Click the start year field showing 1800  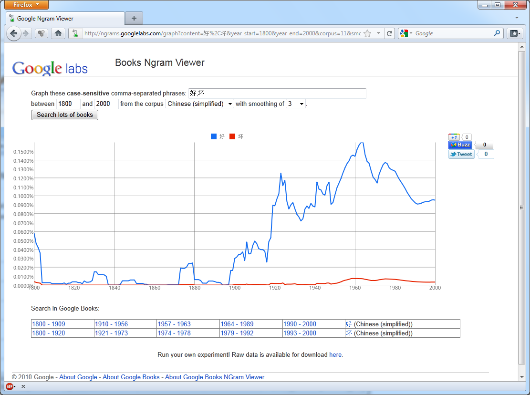(68, 104)
